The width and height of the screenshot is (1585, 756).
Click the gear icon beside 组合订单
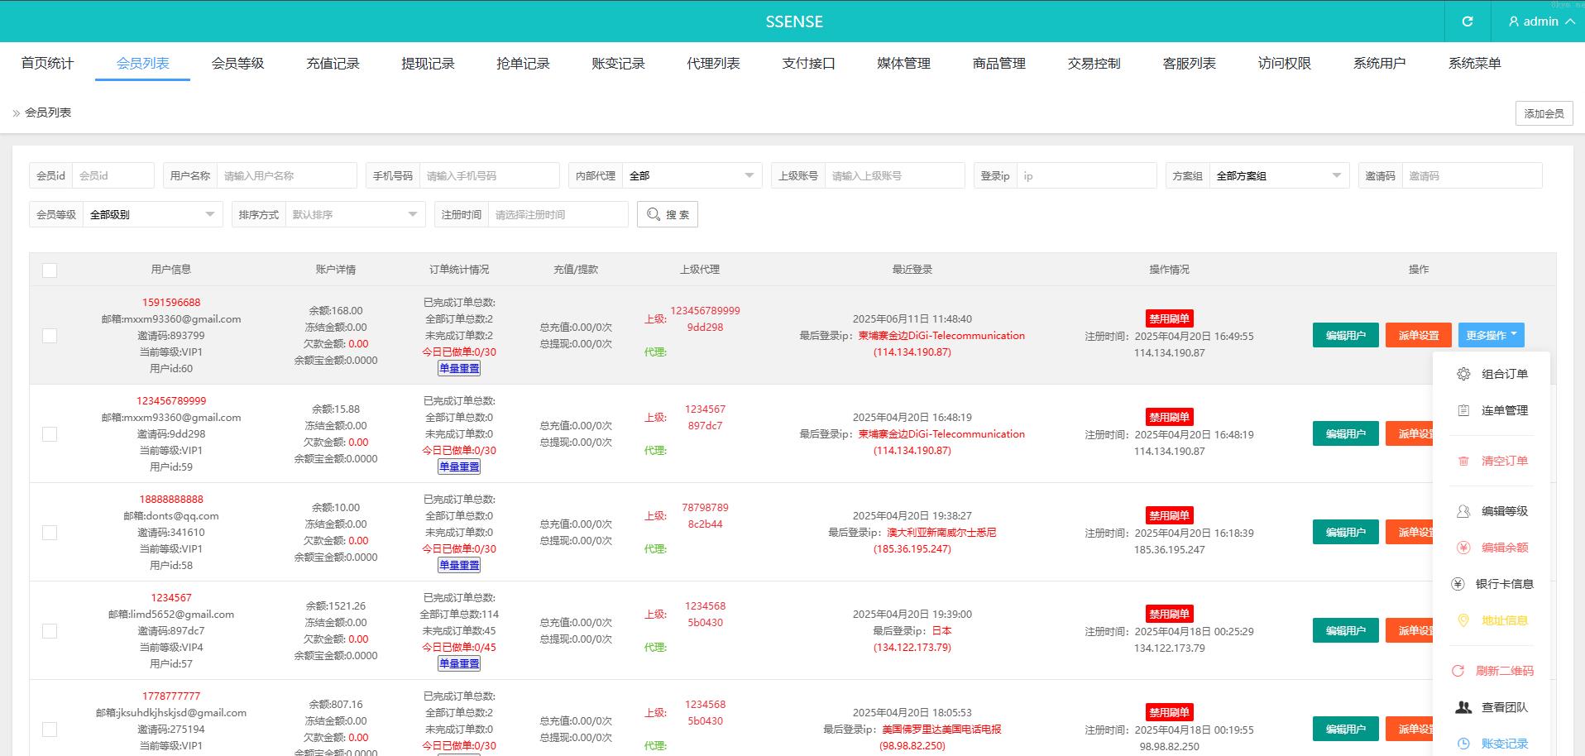1463,374
